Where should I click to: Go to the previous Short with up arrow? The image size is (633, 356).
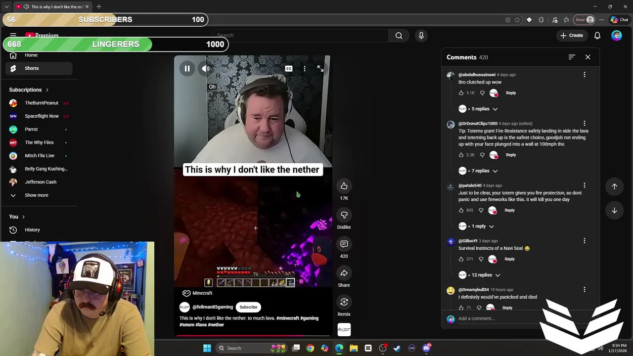(614, 186)
